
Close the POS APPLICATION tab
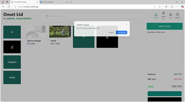point(38,2)
